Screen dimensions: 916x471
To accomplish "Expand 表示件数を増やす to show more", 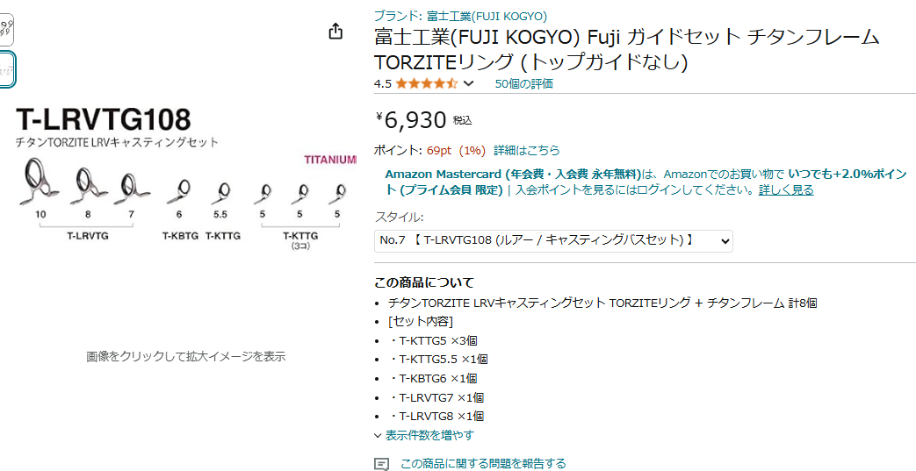I will click(x=424, y=435).
